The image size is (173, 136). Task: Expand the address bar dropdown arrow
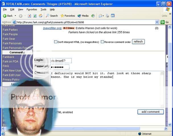pyautogui.click(x=157, y=22)
